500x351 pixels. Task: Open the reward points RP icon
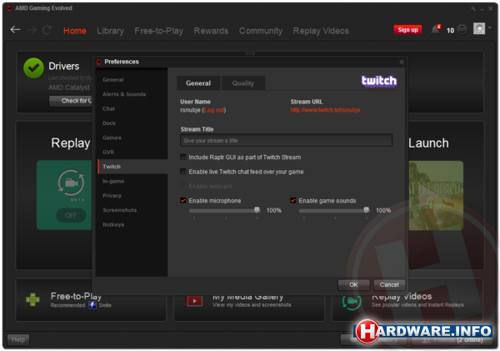(x=462, y=30)
